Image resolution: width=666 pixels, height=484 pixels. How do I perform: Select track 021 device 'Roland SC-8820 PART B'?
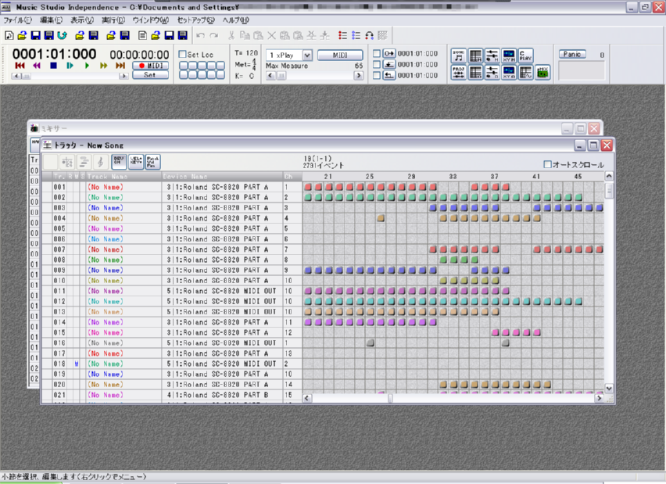(x=222, y=395)
